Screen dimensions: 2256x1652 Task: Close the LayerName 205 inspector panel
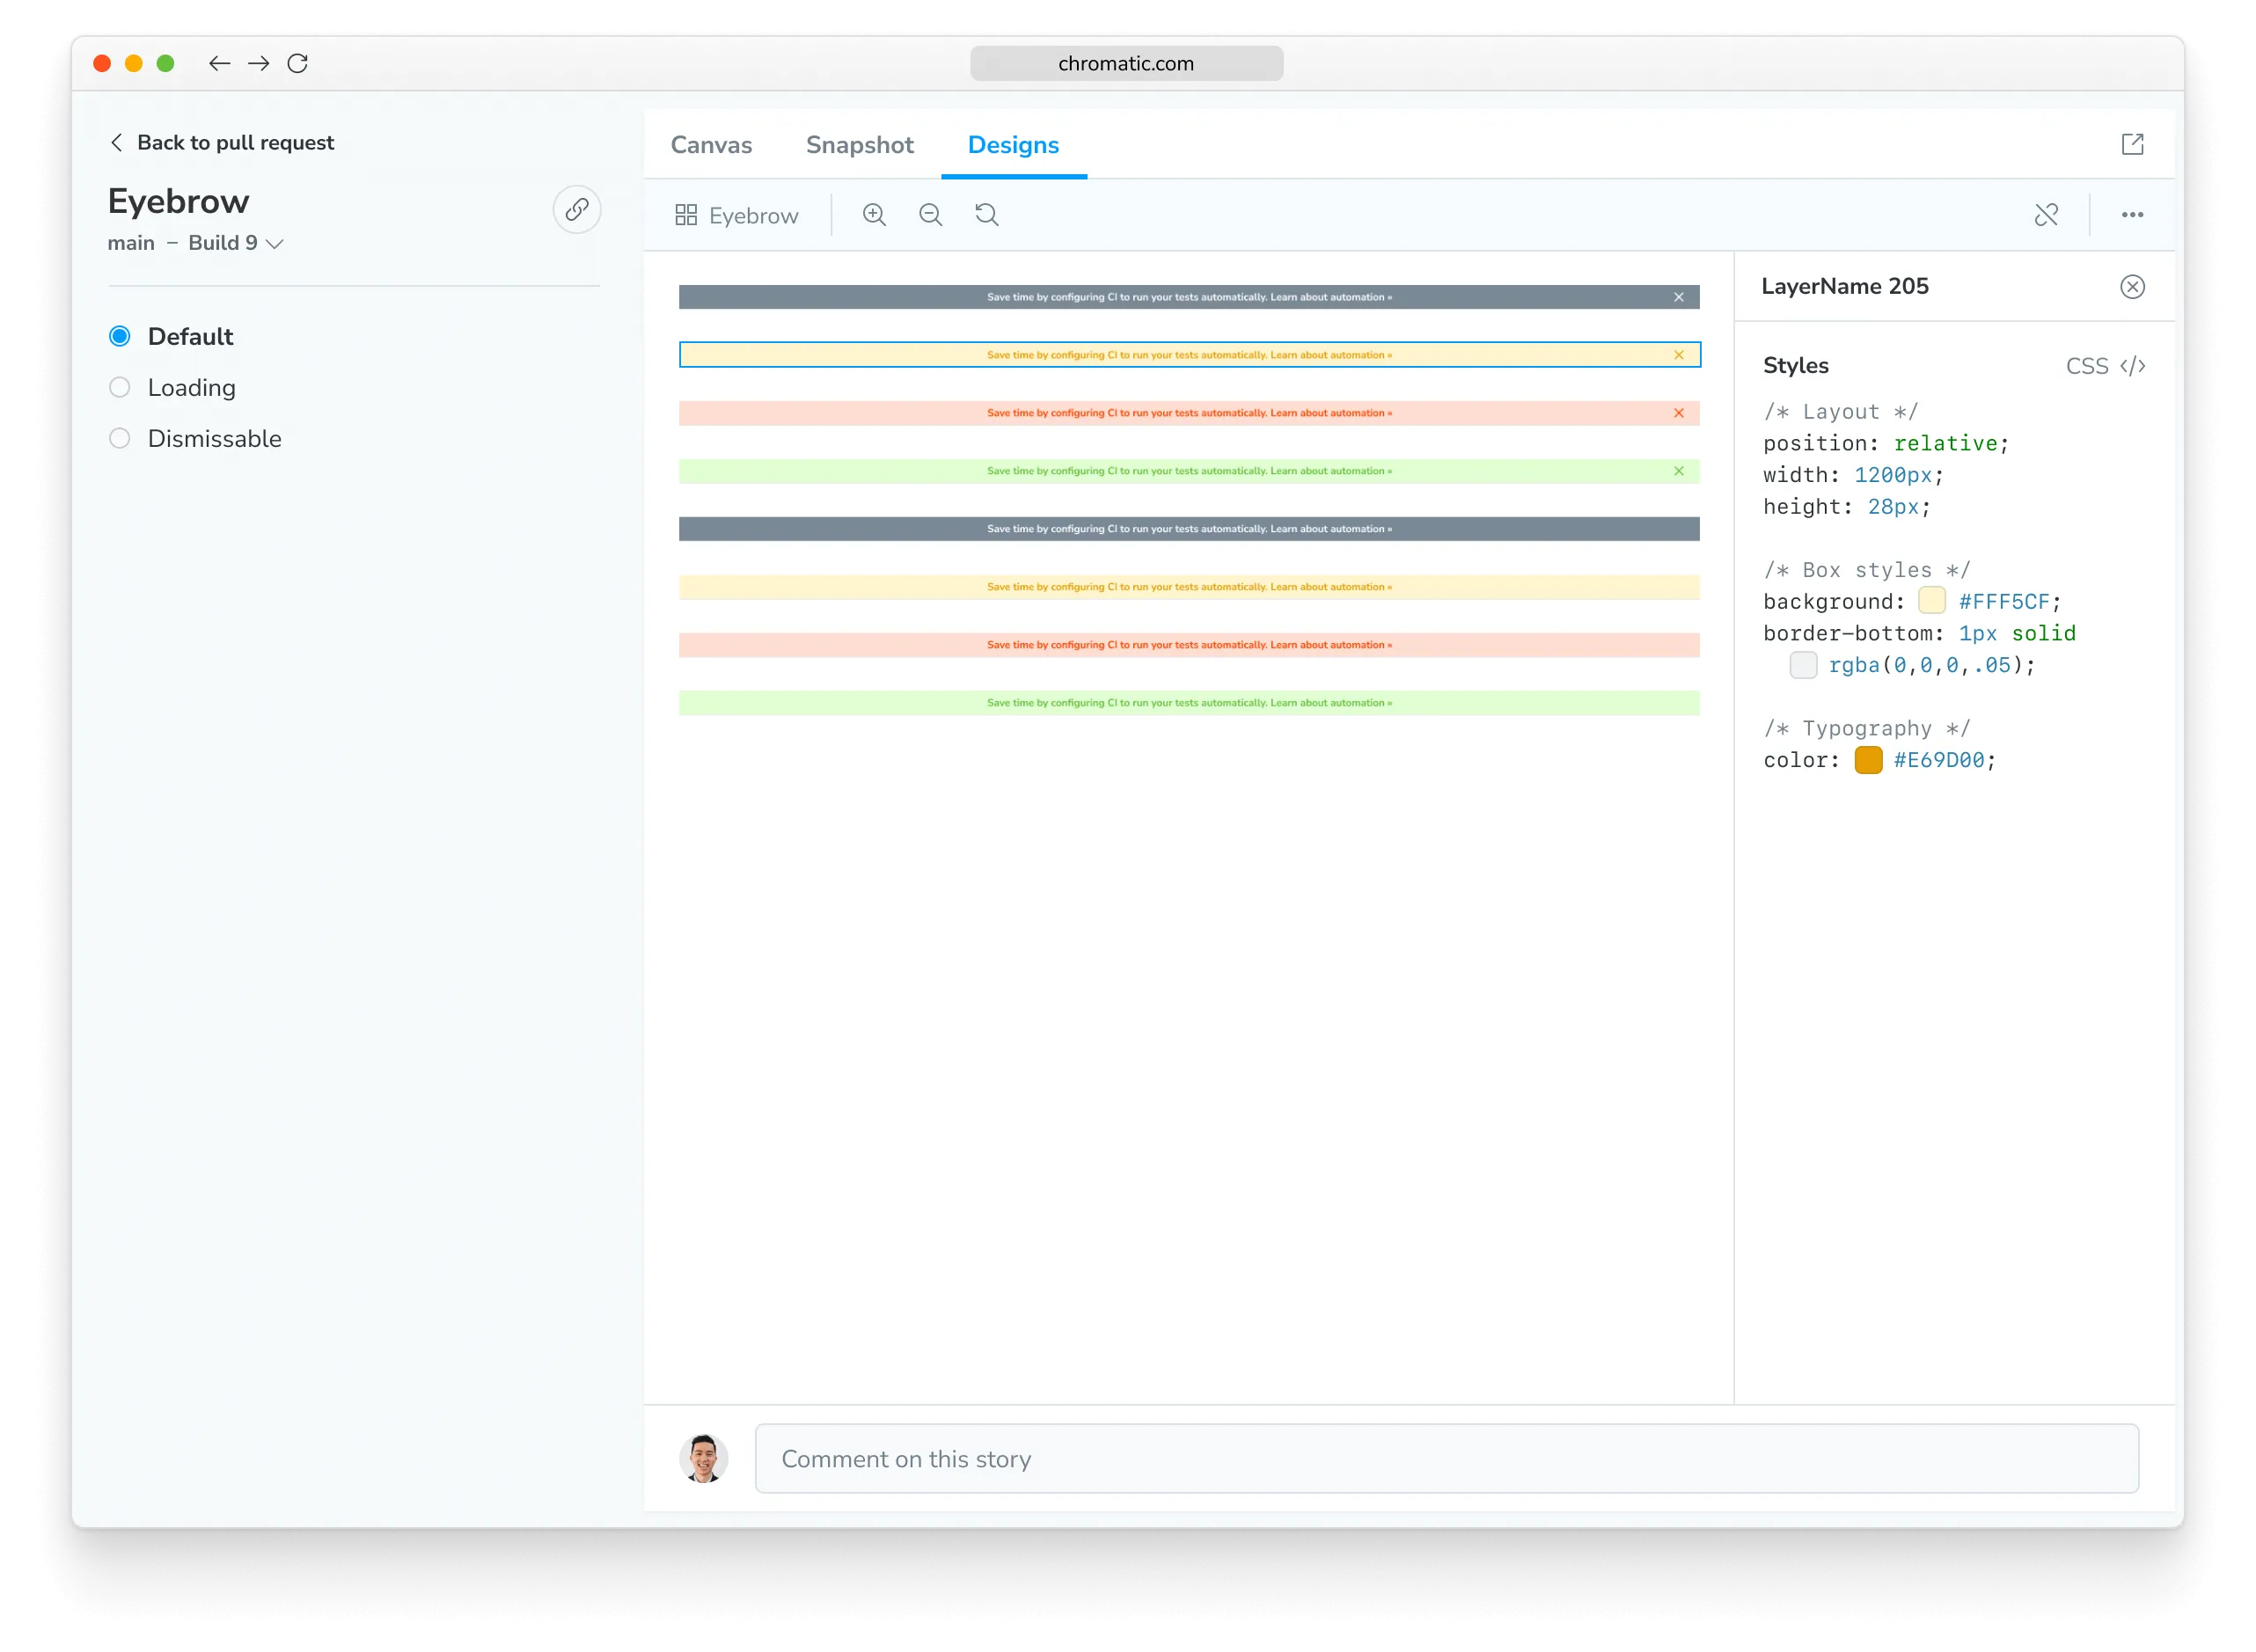click(x=2132, y=286)
